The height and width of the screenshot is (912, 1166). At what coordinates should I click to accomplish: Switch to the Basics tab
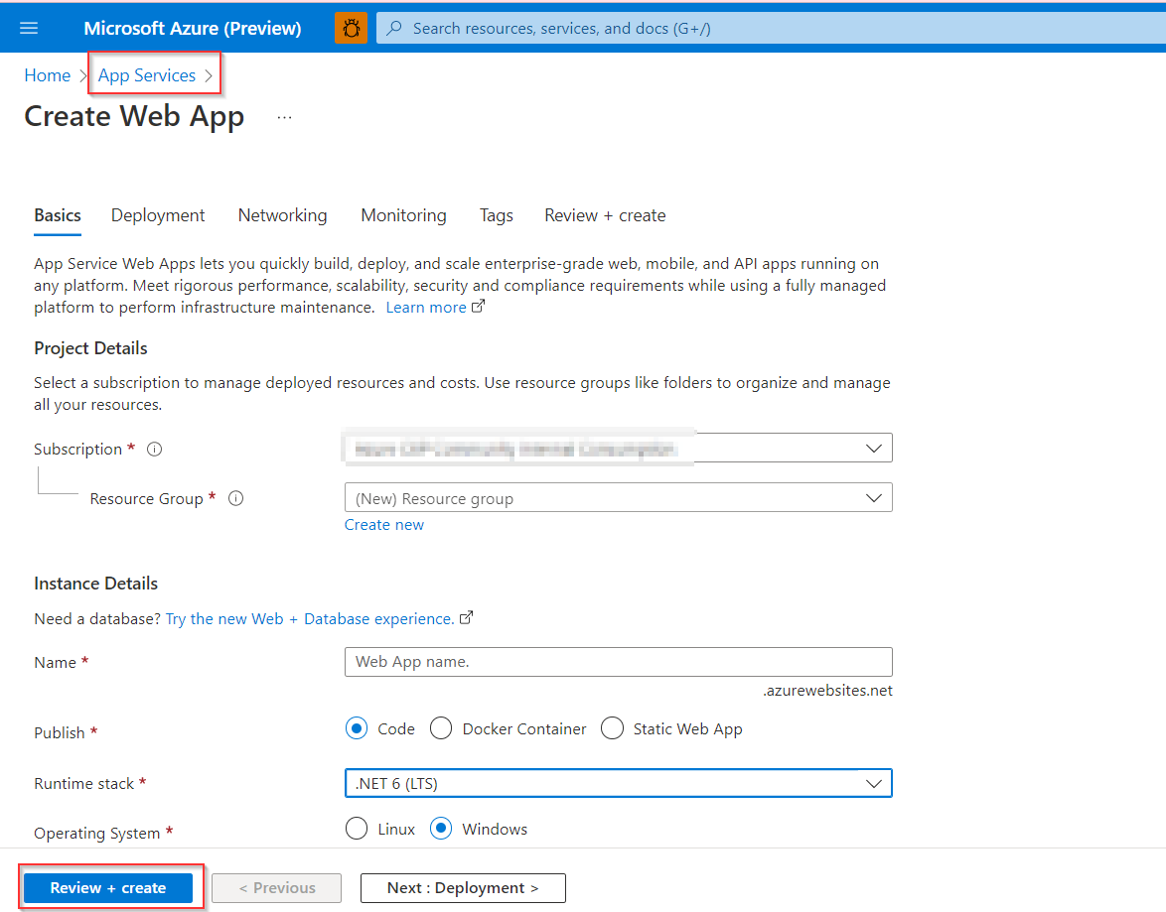[58, 215]
